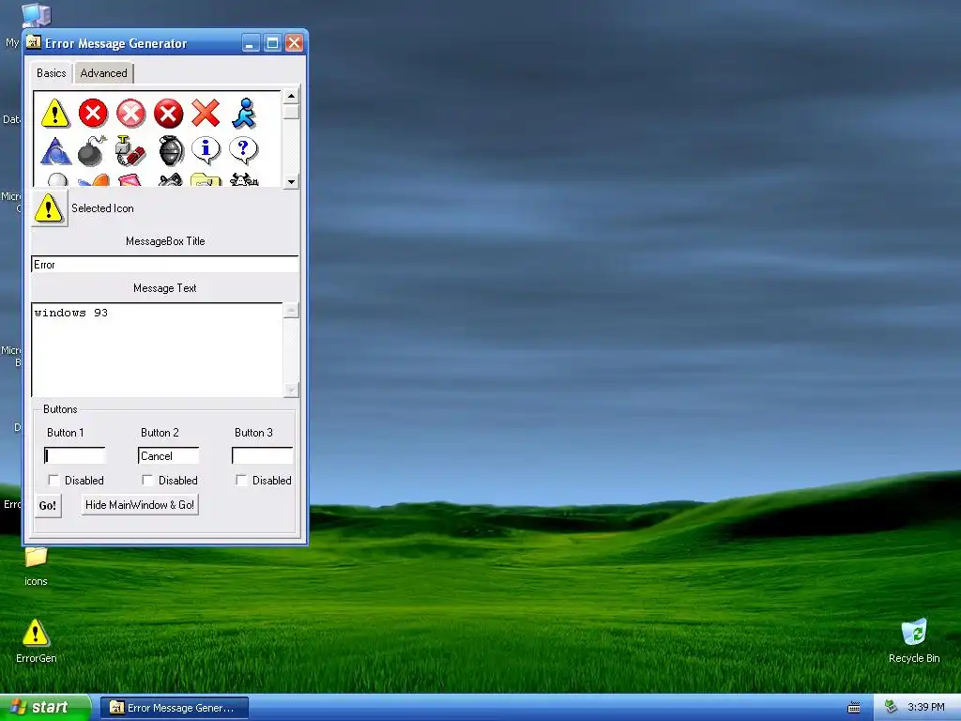961x721 pixels.
Task: Select the yellow warning triangle in the icon grid
Action: tap(54, 114)
